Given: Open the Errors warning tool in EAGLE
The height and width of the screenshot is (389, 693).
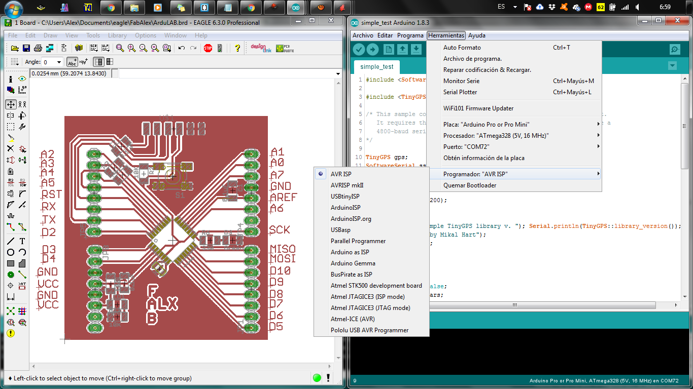Looking at the screenshot, I should pyautogui.click(x=11, y=333).
